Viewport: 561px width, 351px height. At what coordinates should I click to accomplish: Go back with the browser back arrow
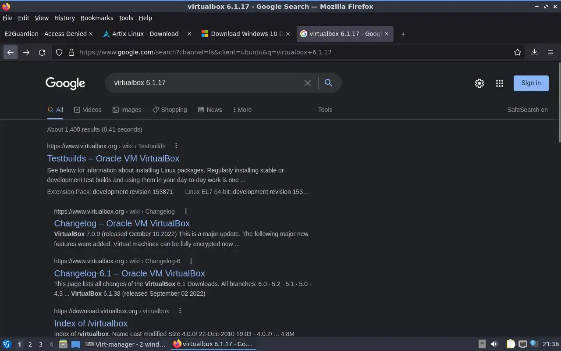point(11,52)
